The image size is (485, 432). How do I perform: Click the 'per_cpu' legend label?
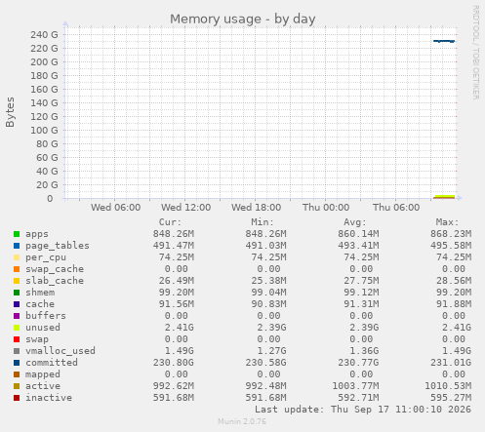[x=46, y=257]
